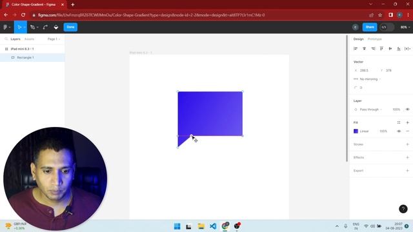
Task: Switch to the Layers tab
Action: [x=15, y=39]
